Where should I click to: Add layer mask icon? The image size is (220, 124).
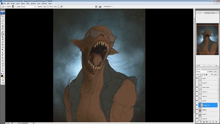pyautogui.click(x=204, y=122)
